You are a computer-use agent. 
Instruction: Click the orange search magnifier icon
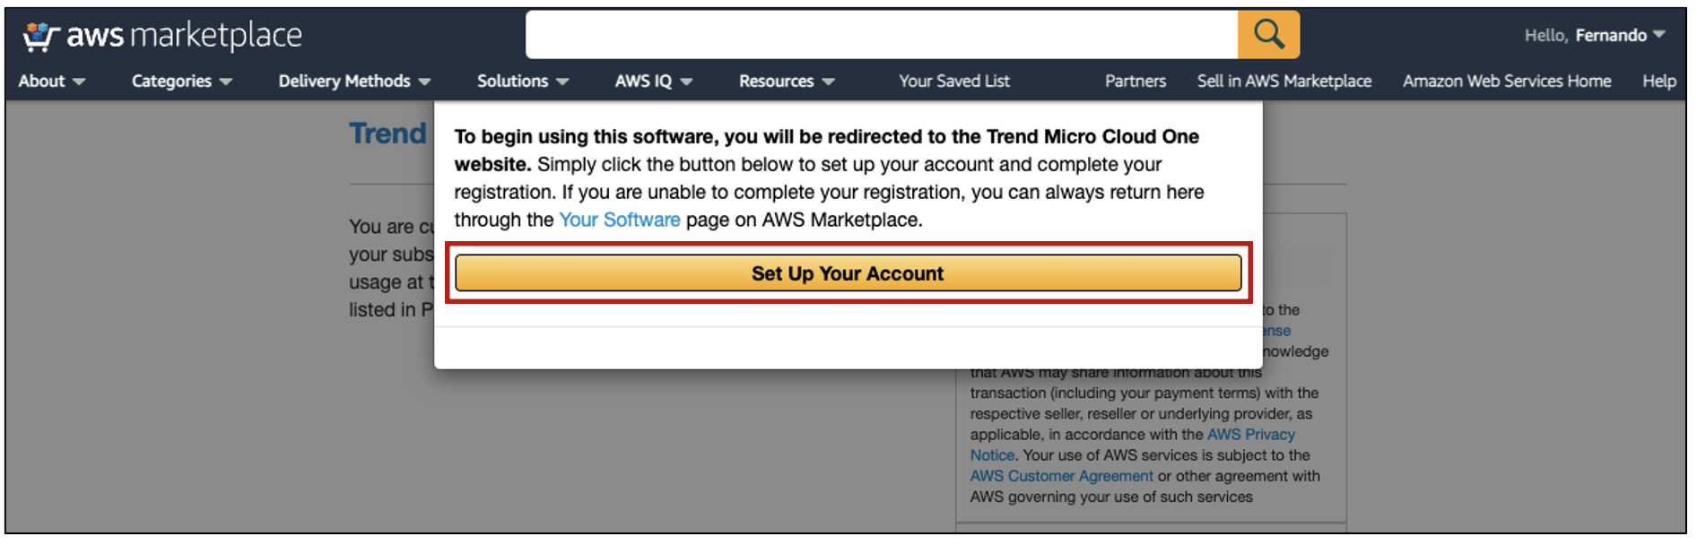tap(1268, 35)
